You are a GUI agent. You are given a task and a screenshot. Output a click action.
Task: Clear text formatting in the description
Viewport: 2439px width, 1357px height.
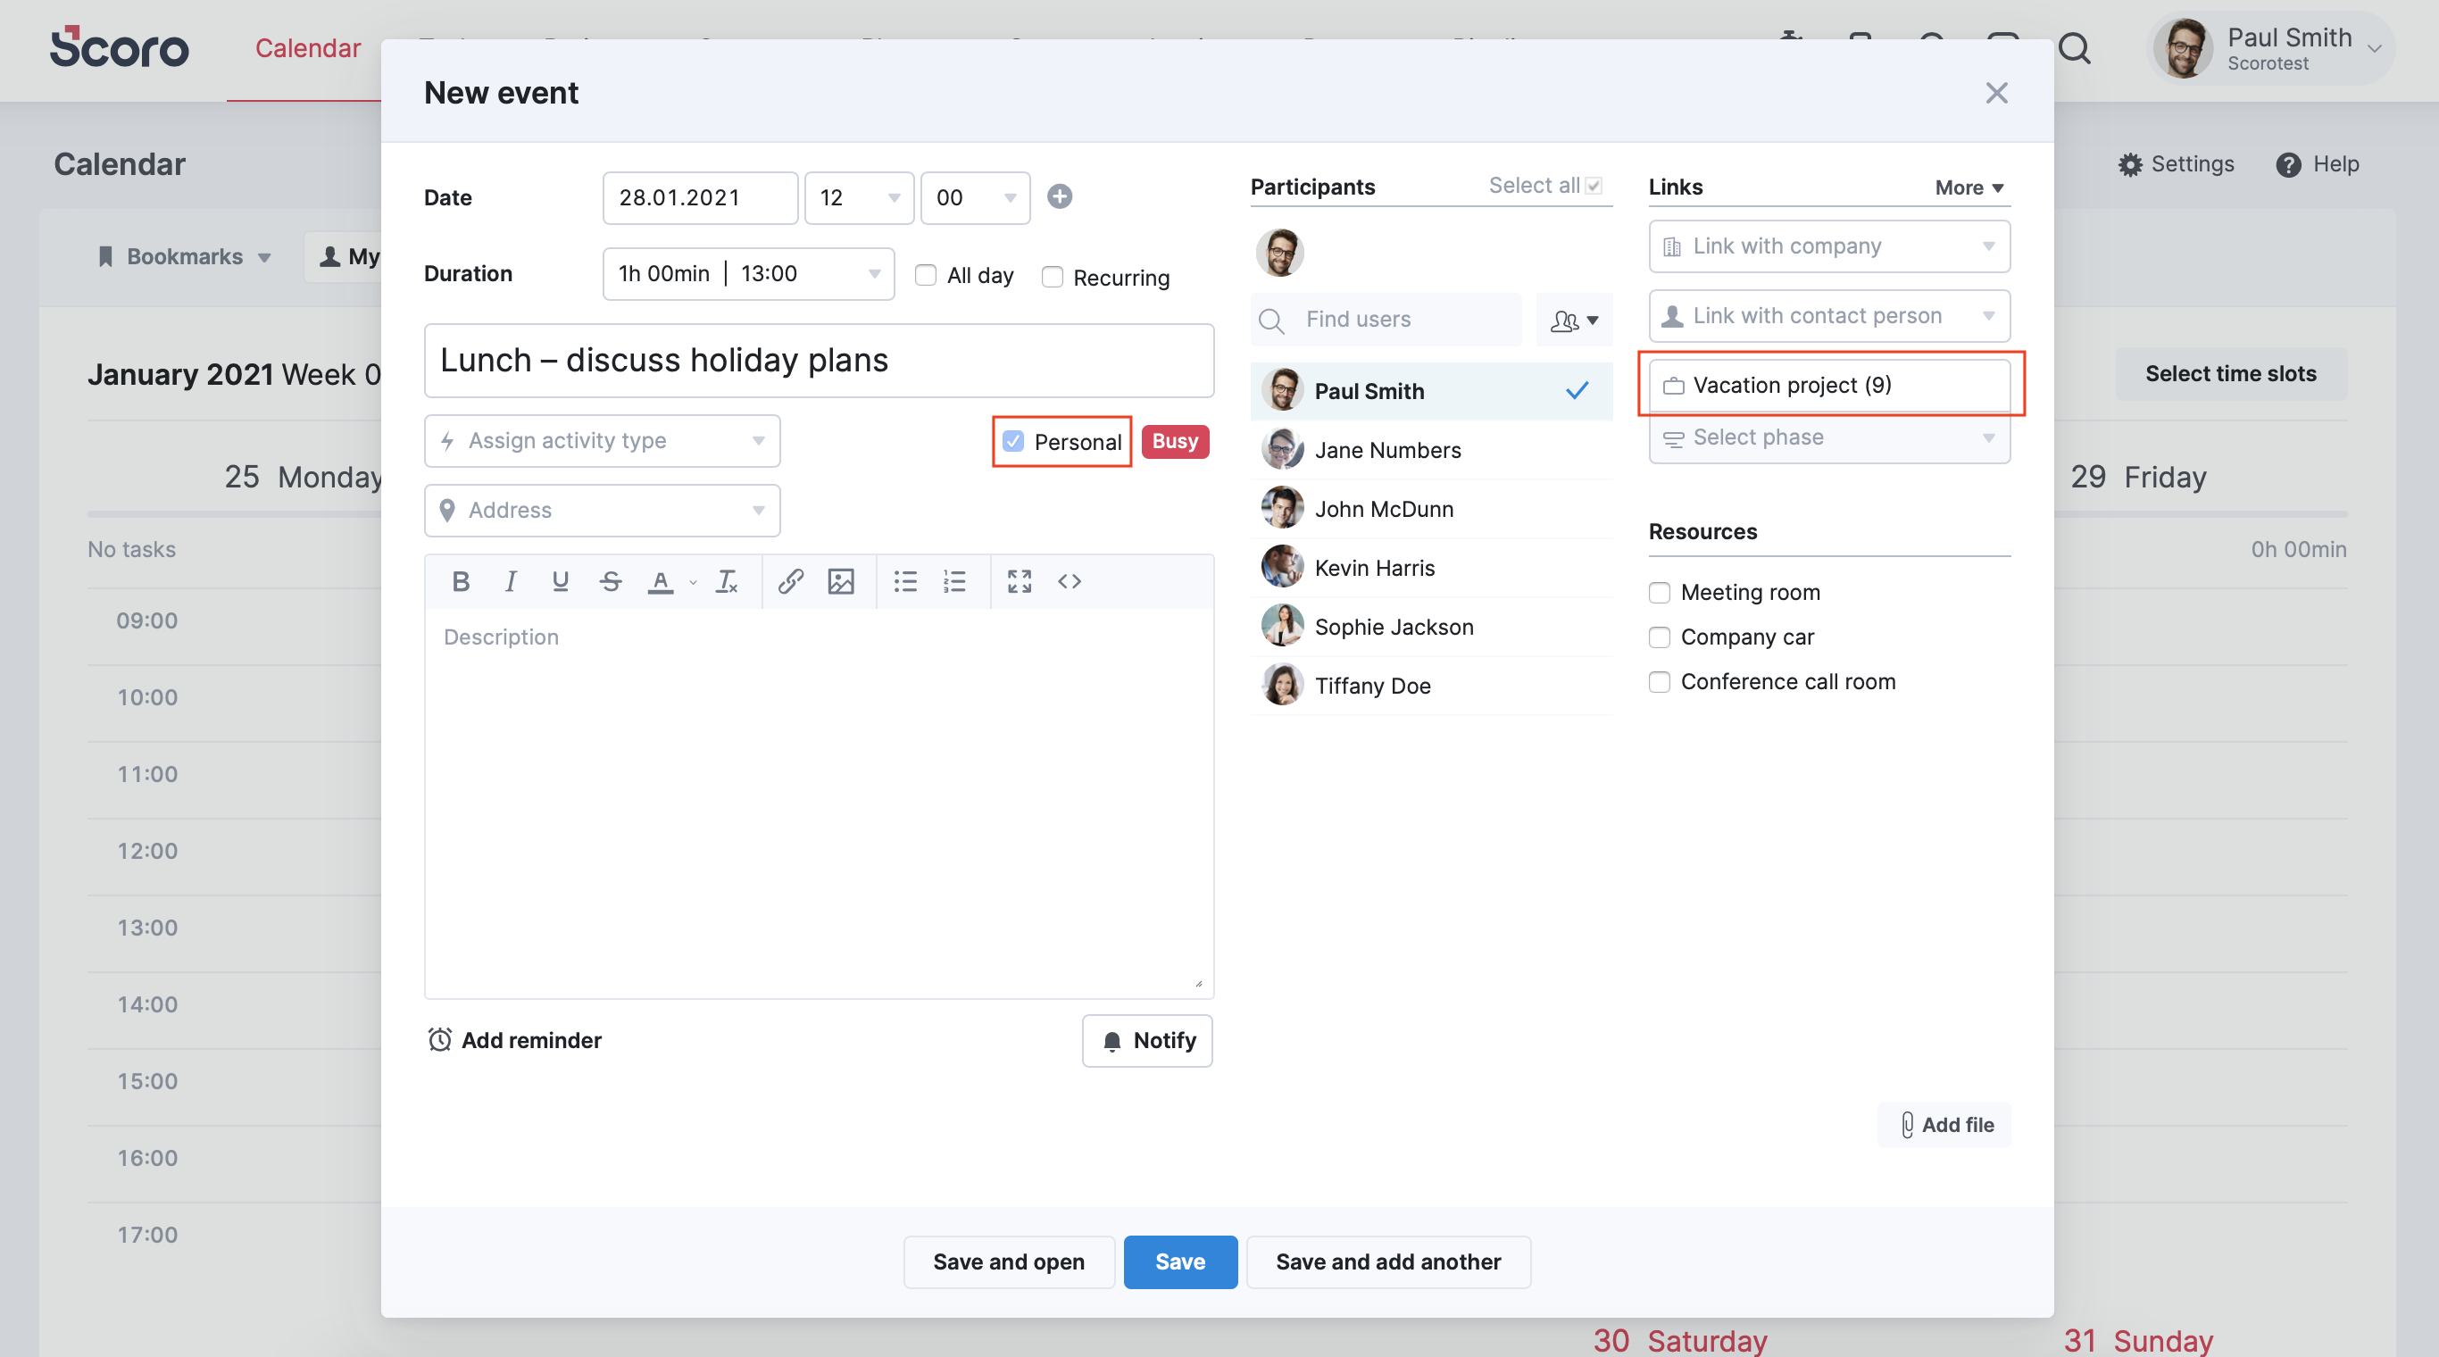coord(726,581)
